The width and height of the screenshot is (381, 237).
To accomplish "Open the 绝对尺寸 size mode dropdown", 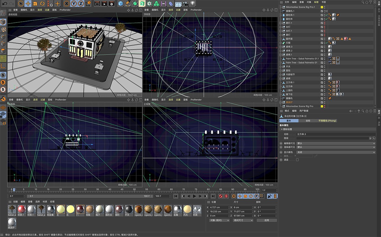I will (243, 220).
